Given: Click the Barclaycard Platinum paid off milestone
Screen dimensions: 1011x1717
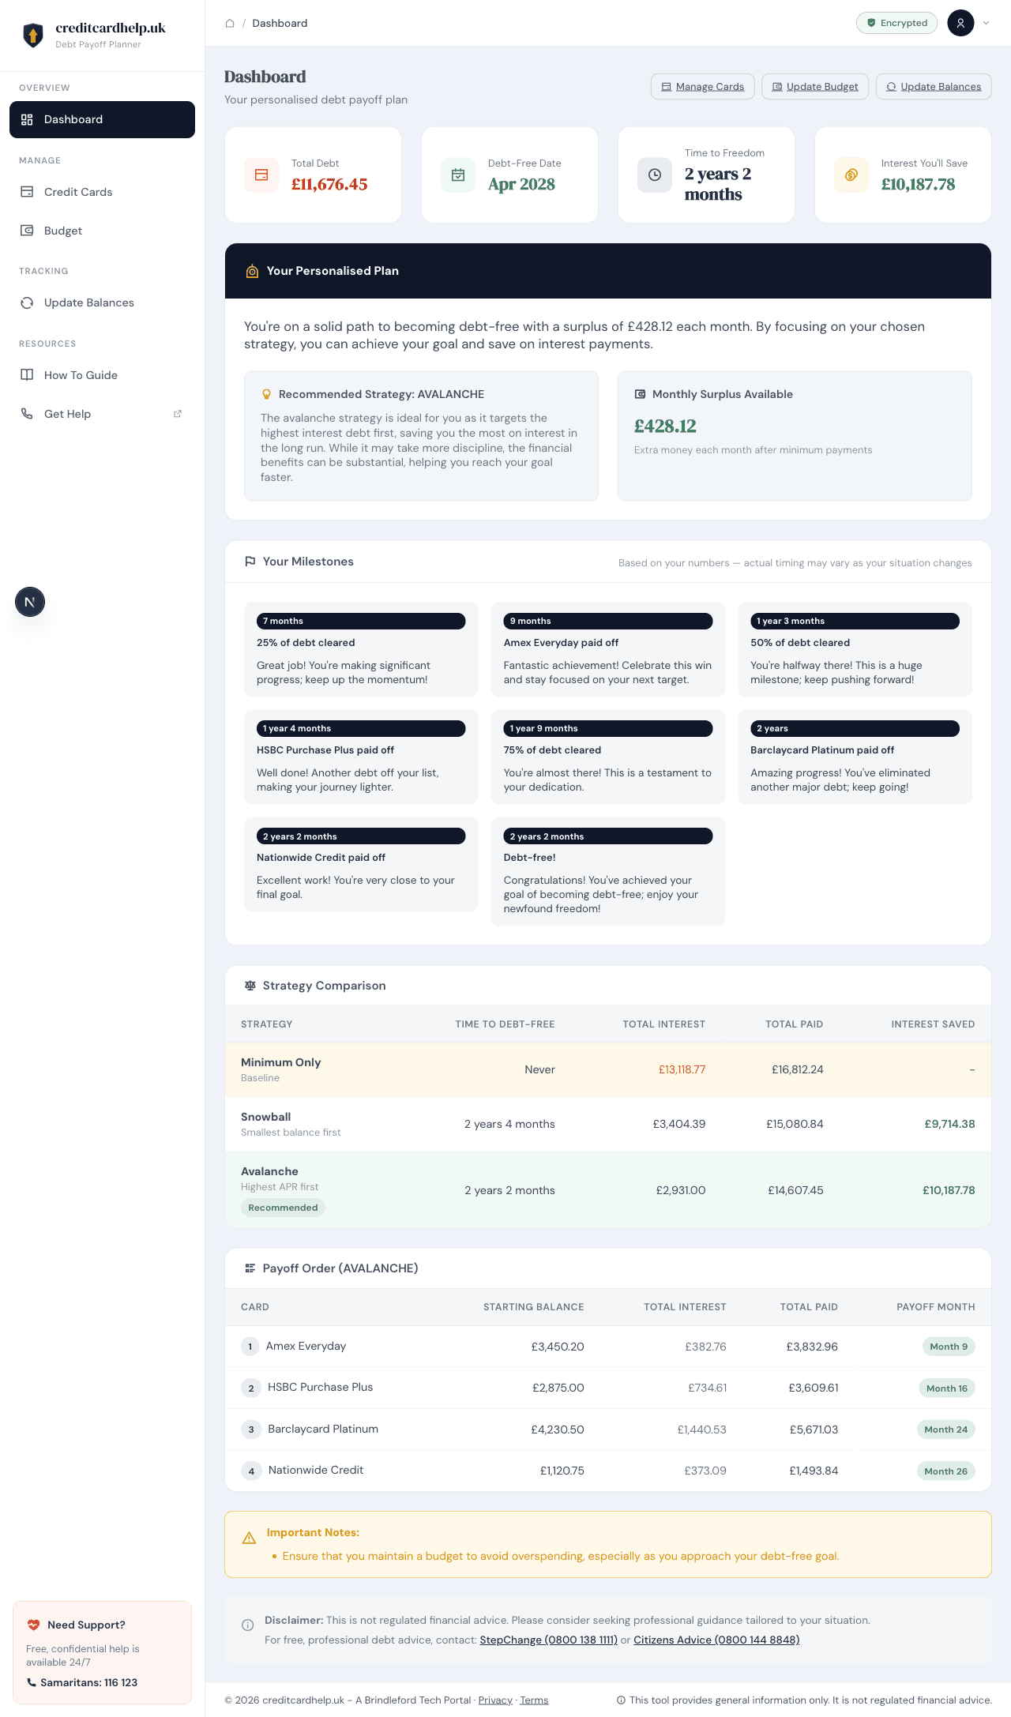Looking at the screenshot, I should (x=855, y=757).
